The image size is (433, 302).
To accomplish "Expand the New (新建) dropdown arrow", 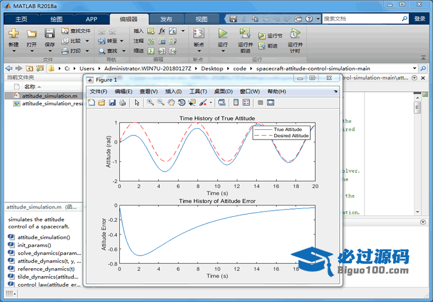I will pyautogui.click(x=13, y=51).
